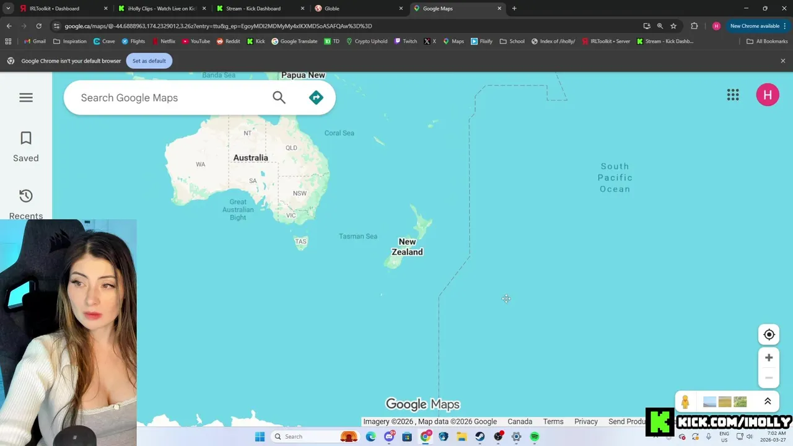Open Spotify from the taskbar
793x446 pixels.
pos(535,437)
